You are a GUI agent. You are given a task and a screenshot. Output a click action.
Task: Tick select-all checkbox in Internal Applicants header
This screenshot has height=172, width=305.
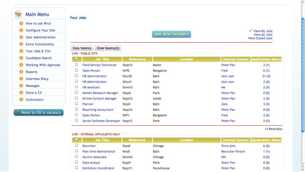[76, 139]
